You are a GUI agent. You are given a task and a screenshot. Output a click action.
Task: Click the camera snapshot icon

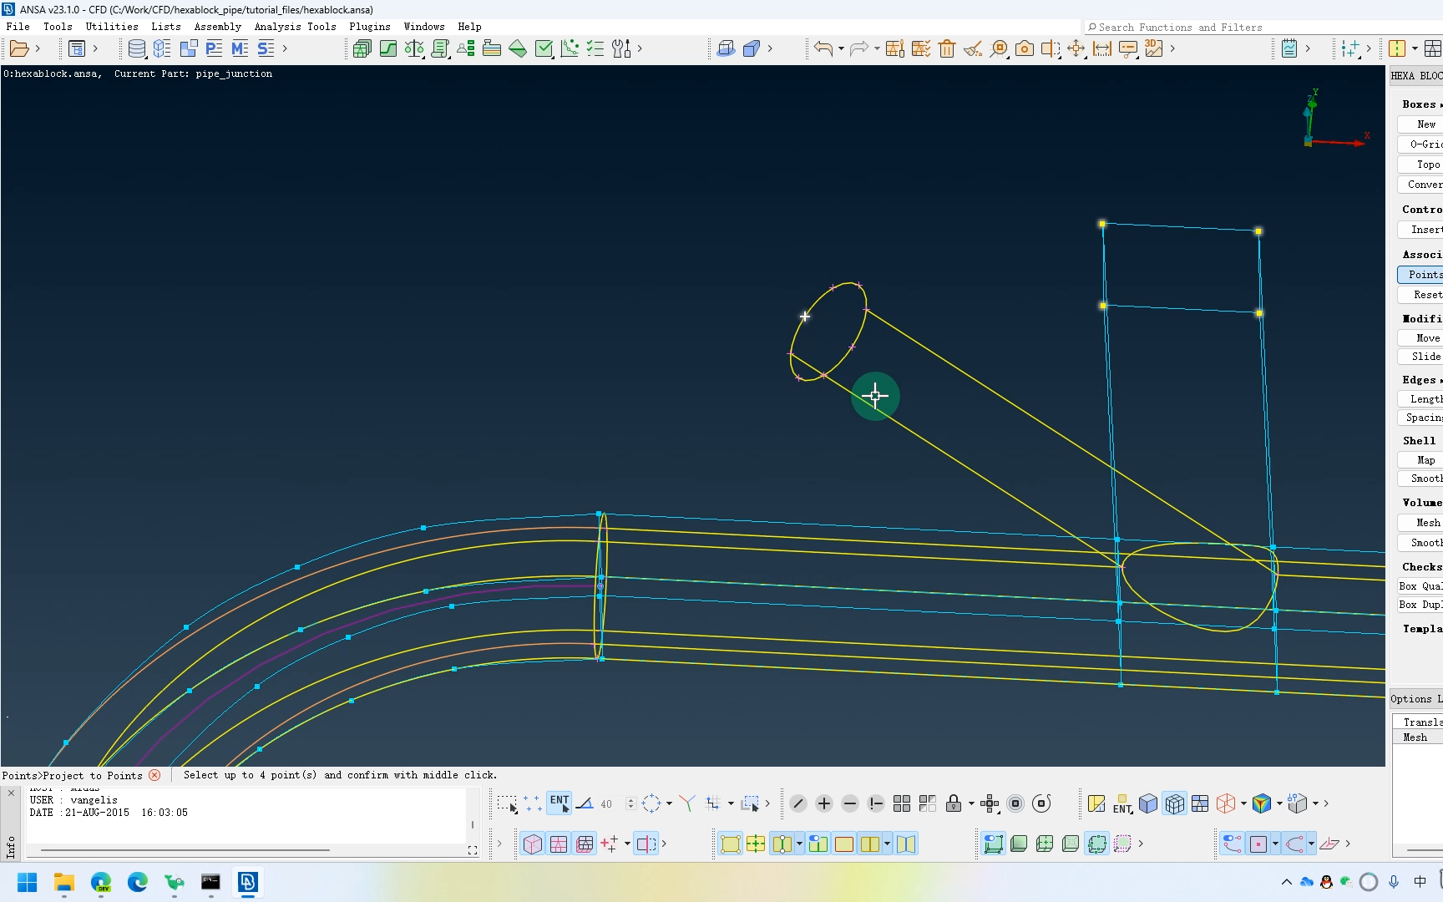click(x=1025, y=48)
